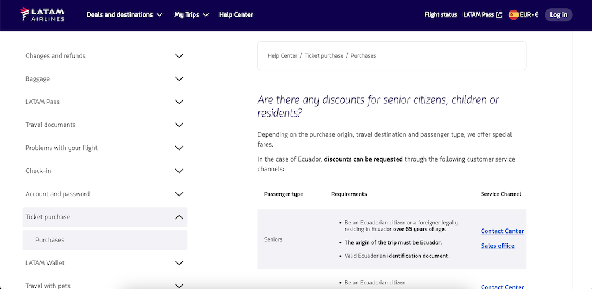This screenshot has width=592, height=289.
Task: Expand Travel documents section
Action: click(105, 125)
